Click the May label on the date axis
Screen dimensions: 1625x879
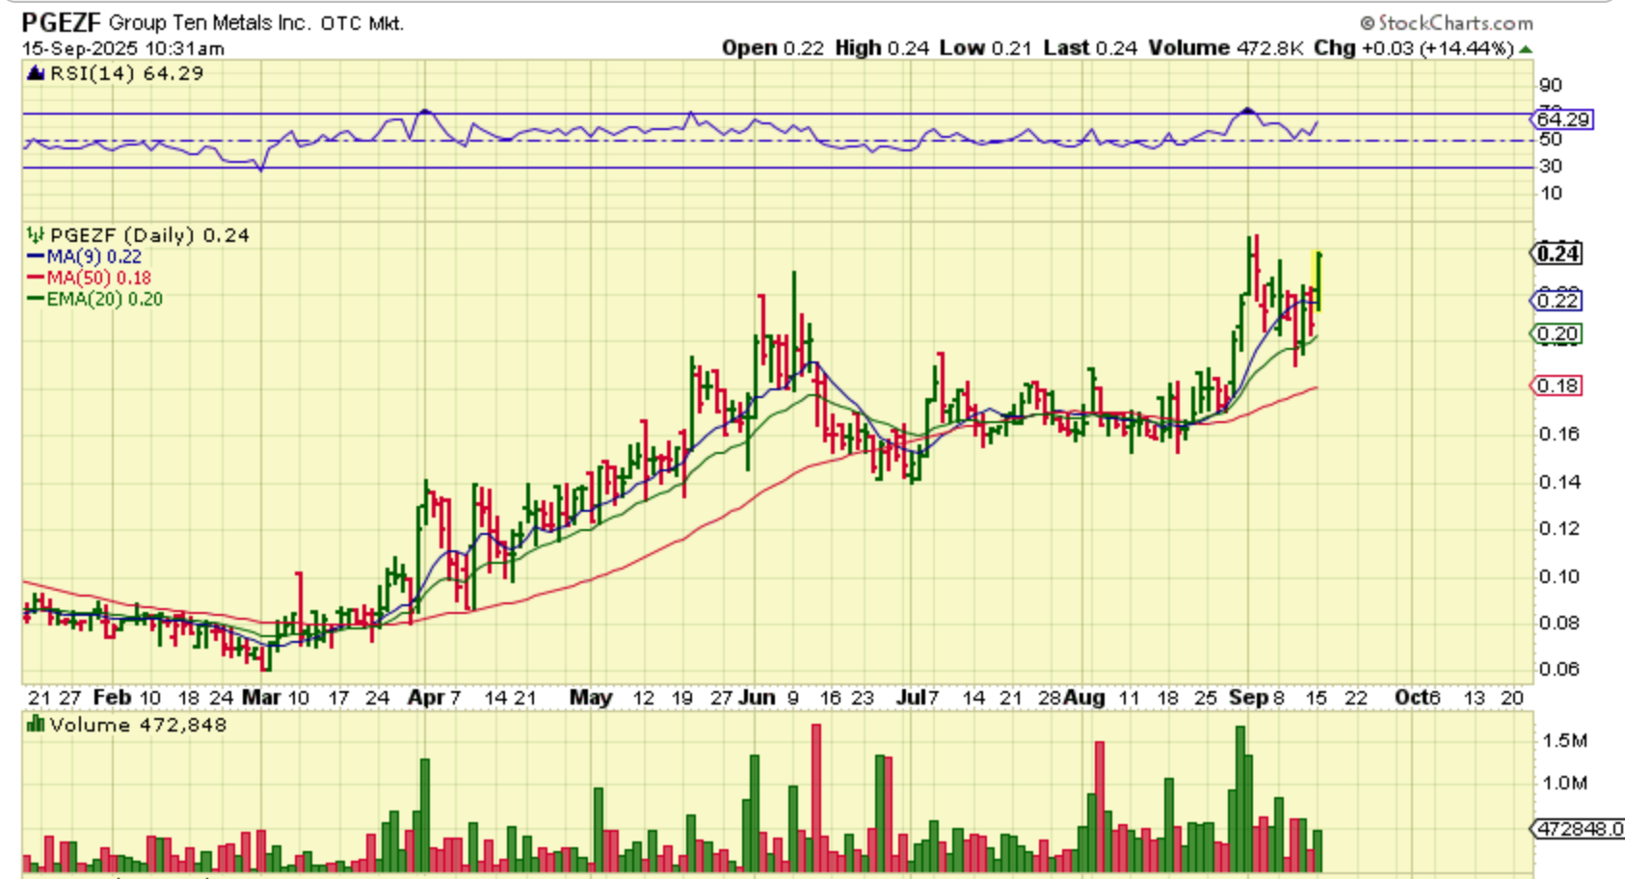click(591, 698)
